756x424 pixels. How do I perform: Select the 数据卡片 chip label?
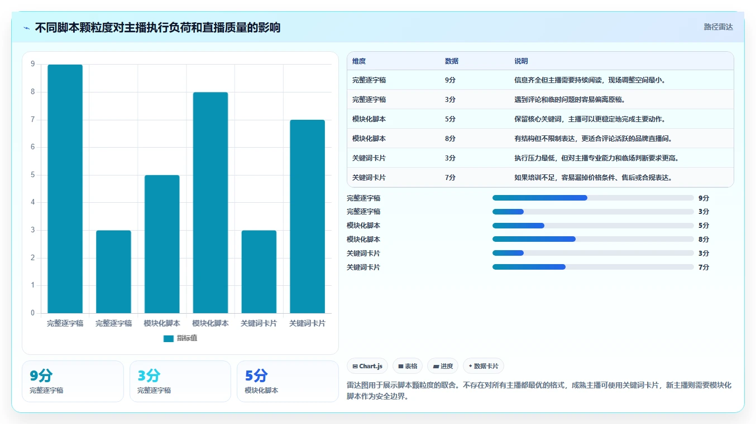486,366
